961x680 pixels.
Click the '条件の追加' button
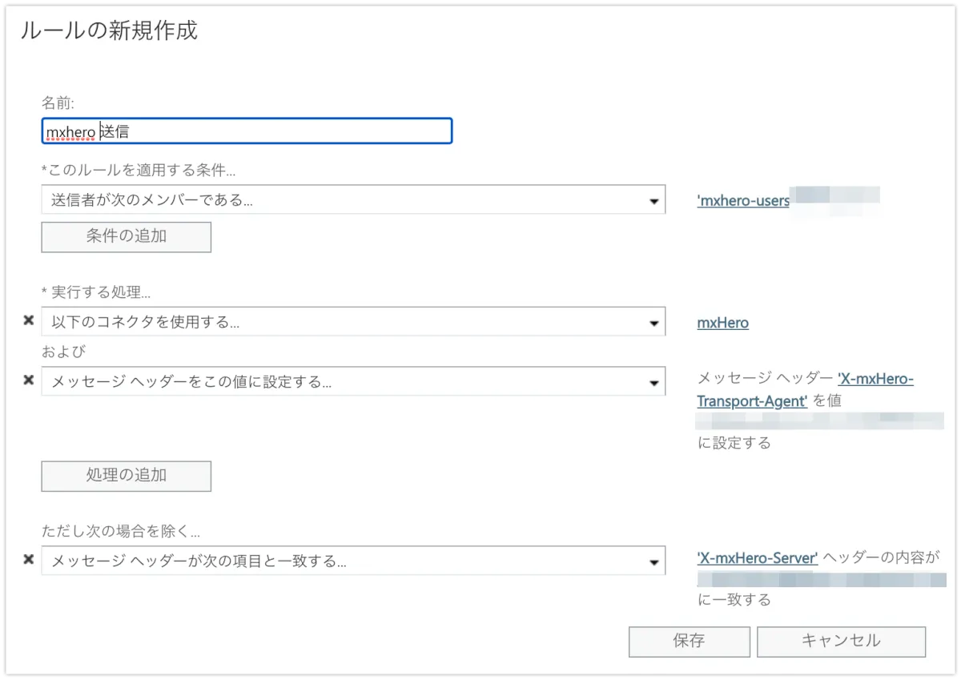(126, 236)
